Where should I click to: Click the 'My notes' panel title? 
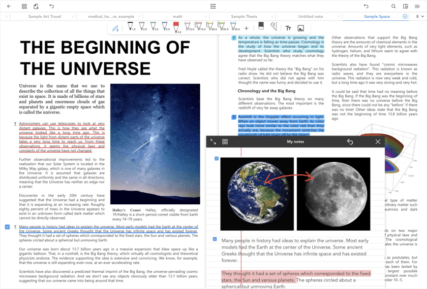tap(295, 141)
